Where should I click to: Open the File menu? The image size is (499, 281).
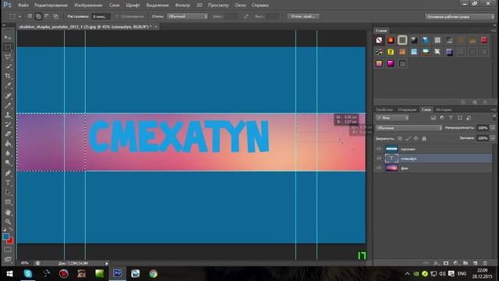click(23, 5)
